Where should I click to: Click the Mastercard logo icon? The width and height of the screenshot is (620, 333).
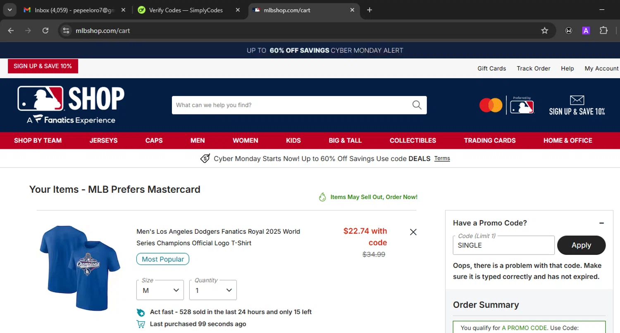click(491, 105)
